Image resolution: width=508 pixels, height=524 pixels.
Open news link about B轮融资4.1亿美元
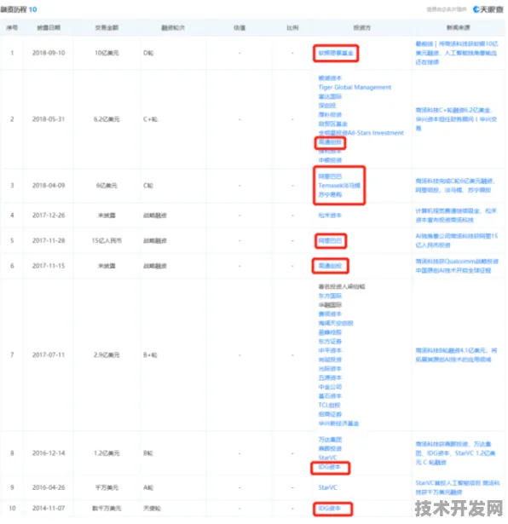(x=456, y=354)
